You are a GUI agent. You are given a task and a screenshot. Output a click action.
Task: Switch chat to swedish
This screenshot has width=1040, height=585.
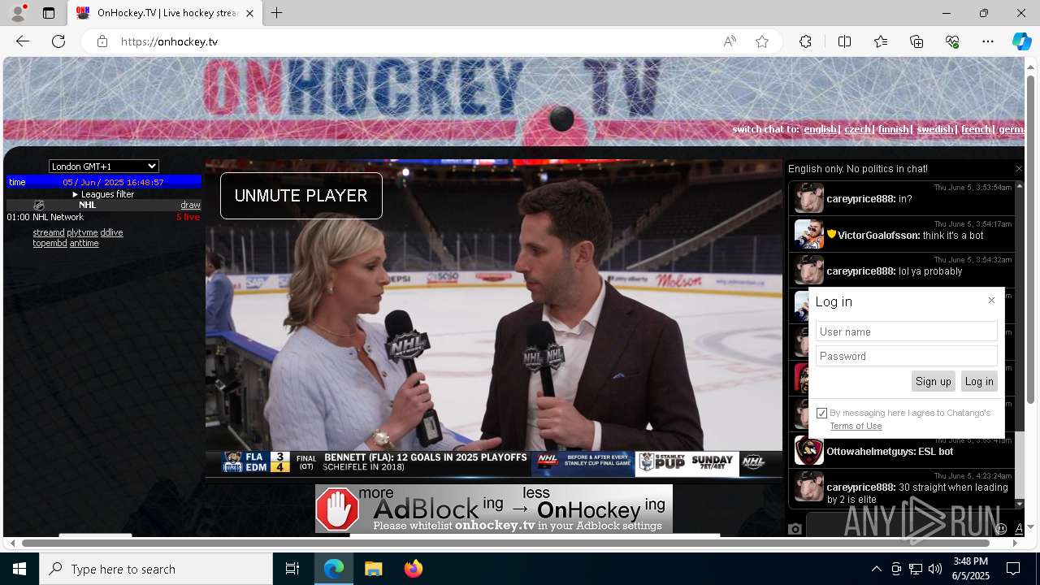(934, 129)
